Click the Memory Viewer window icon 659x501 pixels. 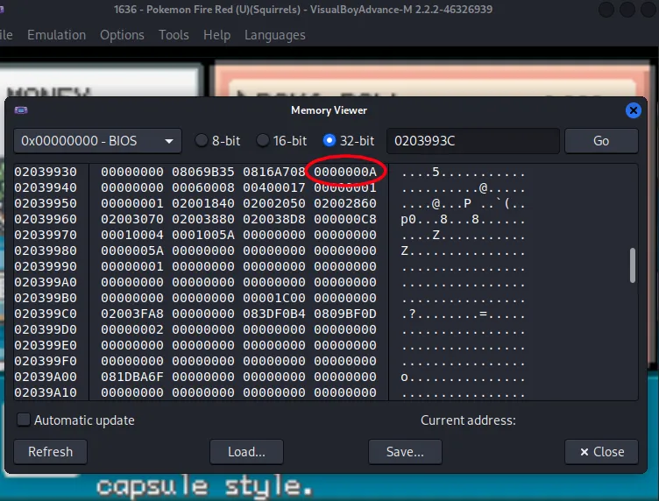point(21,110)
